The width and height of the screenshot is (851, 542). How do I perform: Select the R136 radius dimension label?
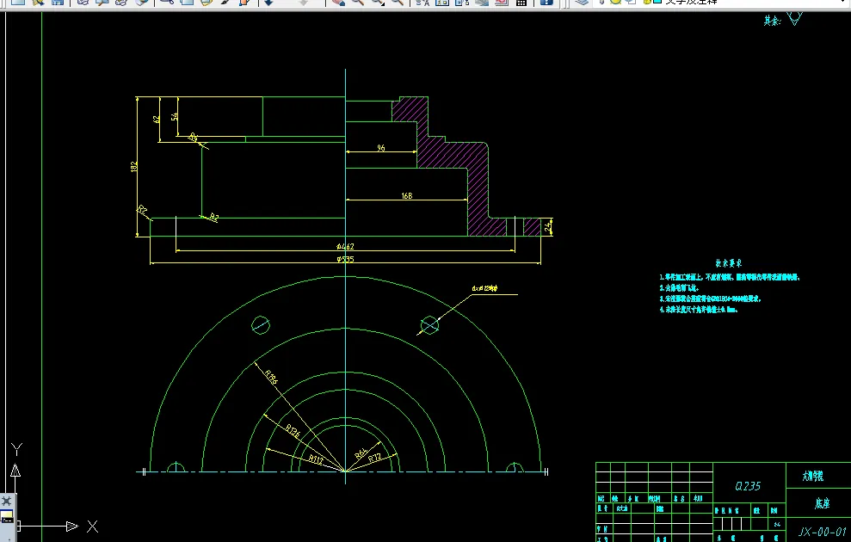click(x=293, y=431)
